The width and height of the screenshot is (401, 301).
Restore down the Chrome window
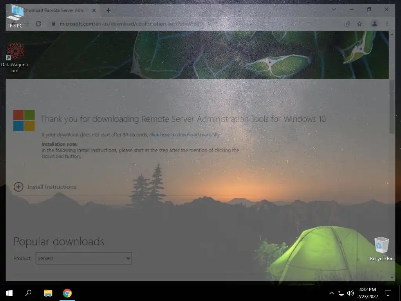(369, 9)
